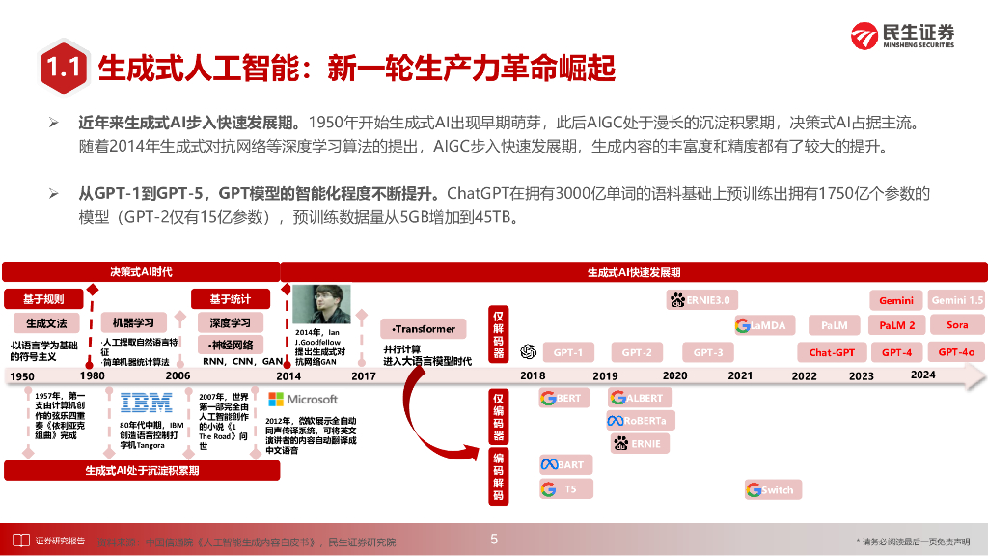Click the OpenAI logo beside GPT-1
This screenshot has width=988, height=556.
pyautogui.click(x=528, y=351)
